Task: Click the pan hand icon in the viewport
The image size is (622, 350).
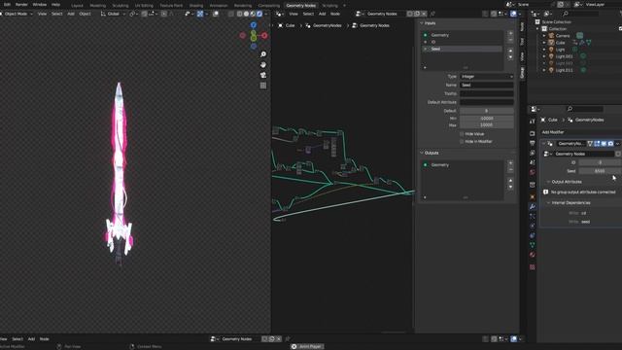Action: [x=263, y=65]
